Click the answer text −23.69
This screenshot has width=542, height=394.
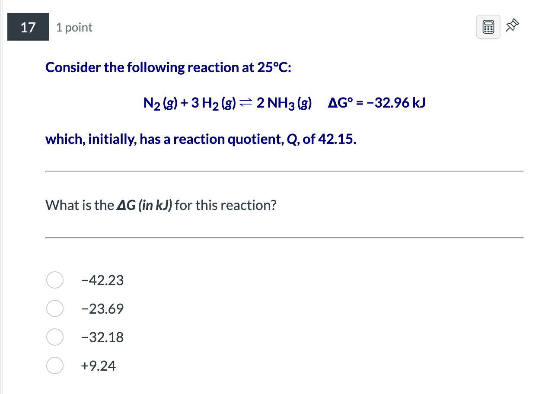click(x=102, y=308)
